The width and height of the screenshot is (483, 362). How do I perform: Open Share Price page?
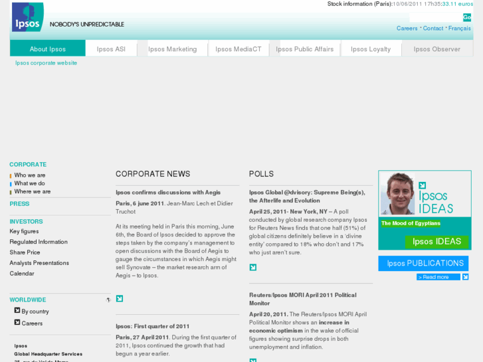(x=25, y=252)
